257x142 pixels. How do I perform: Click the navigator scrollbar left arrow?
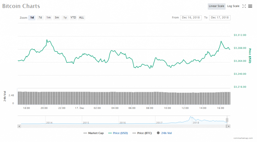(x=19, y=126)
